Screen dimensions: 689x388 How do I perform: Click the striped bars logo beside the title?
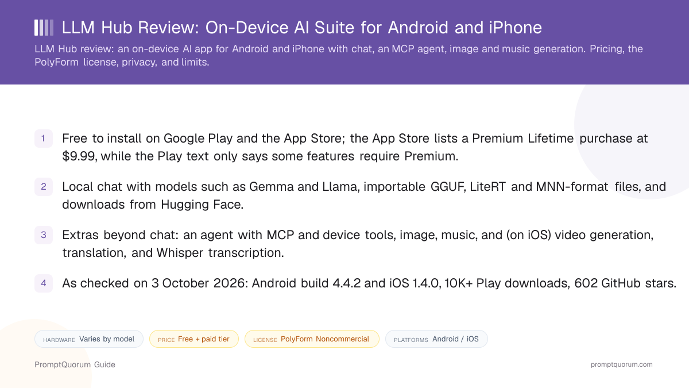coord(44,28)
